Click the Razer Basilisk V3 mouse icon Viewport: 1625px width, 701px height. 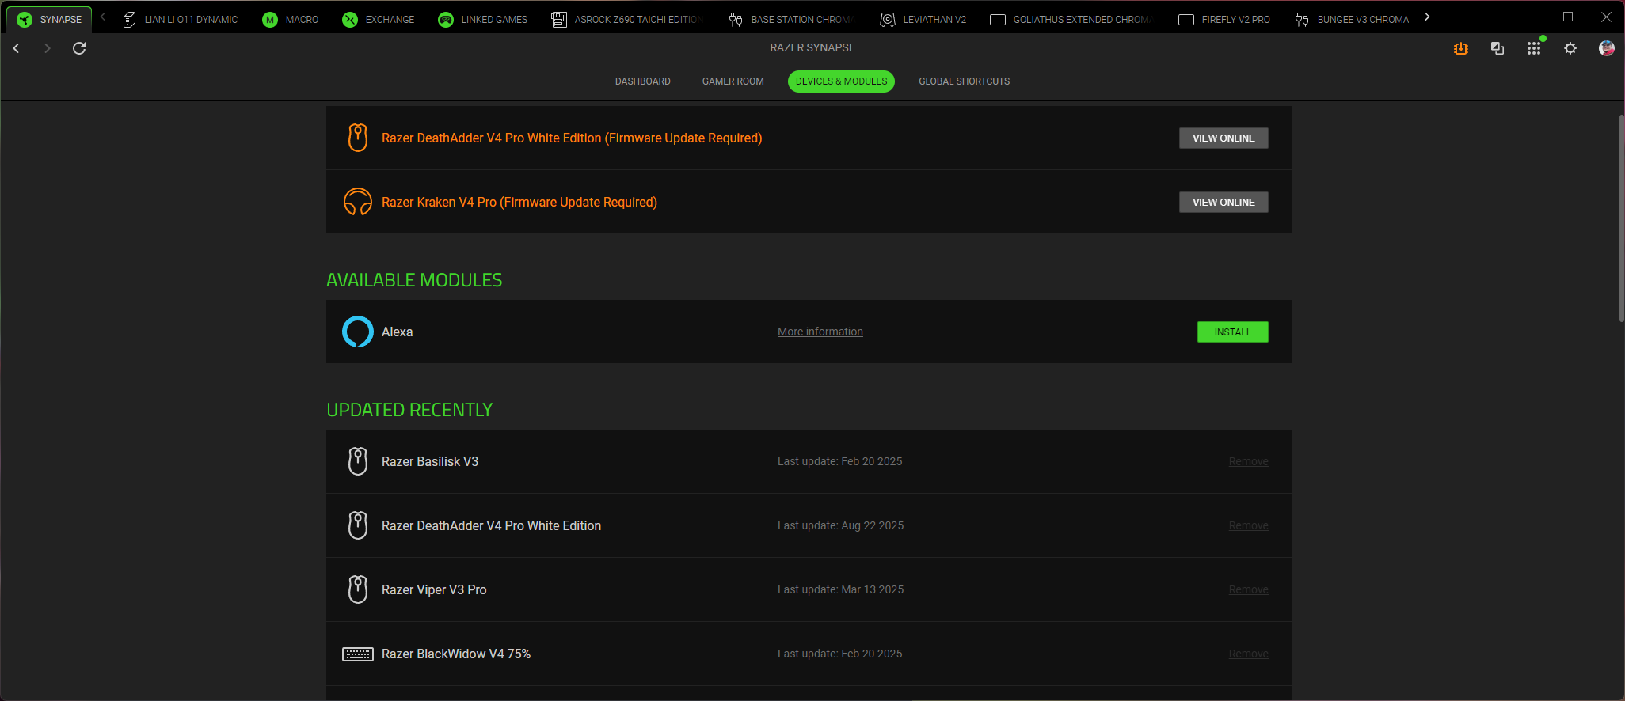tap(358, 461)
